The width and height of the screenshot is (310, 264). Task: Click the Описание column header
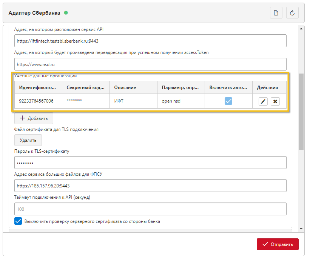[133, 87]
